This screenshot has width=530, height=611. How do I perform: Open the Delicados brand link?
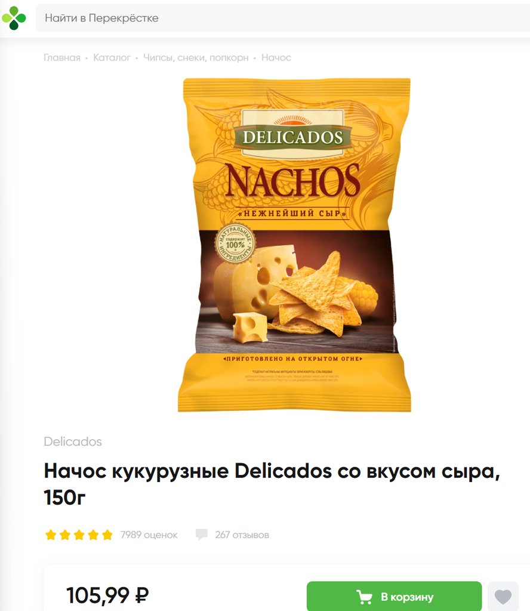73,442
